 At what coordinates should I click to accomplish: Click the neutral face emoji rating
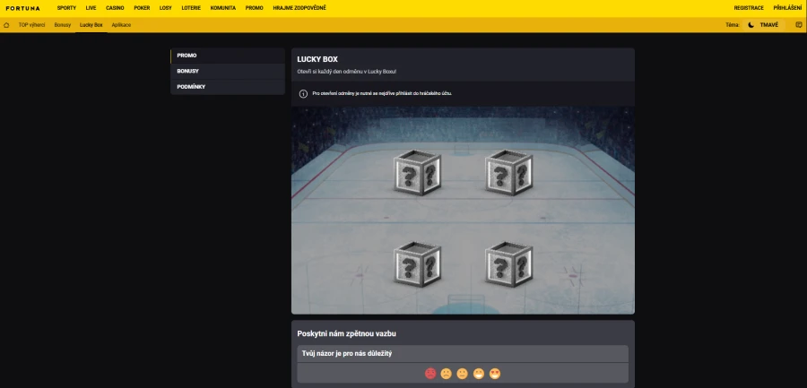(x=462, y=374)
